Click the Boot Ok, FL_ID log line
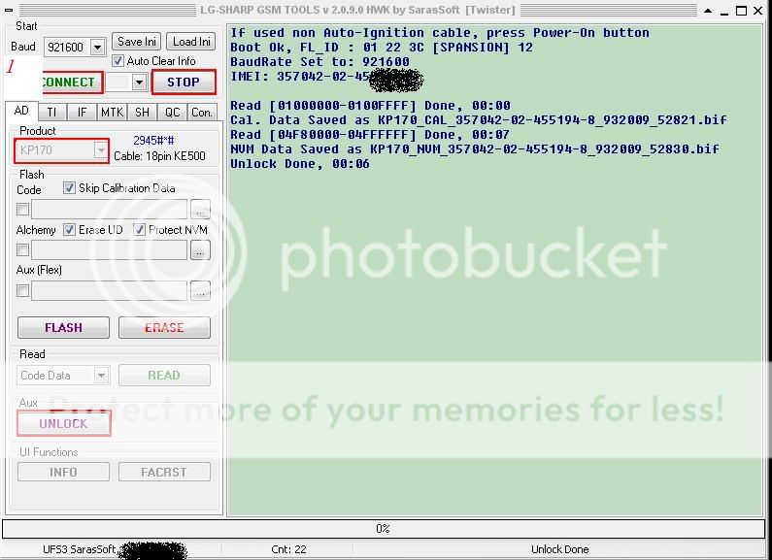This screenshot has width=772, height=560. point(382,48)
